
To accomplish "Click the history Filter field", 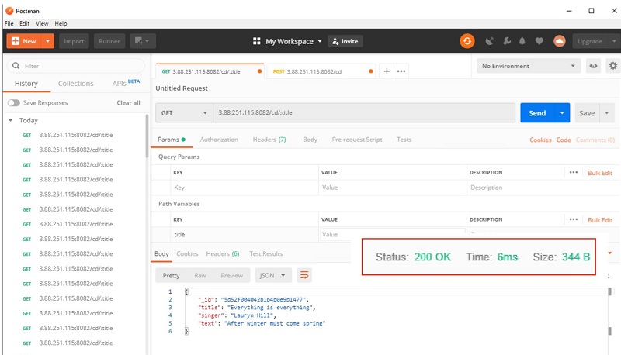I will pyautogui.click(x=75, y=66).
